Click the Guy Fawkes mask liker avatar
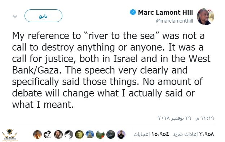Viewport: 225px width, 142px height. pyautogui.click(x=48, y=134)
